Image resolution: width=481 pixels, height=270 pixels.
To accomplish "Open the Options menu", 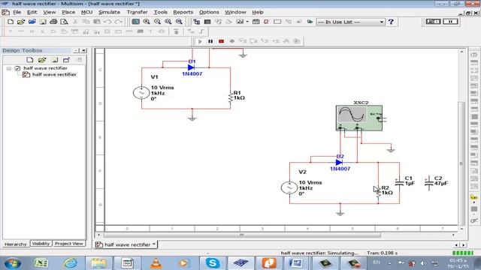I will (209, 12).
